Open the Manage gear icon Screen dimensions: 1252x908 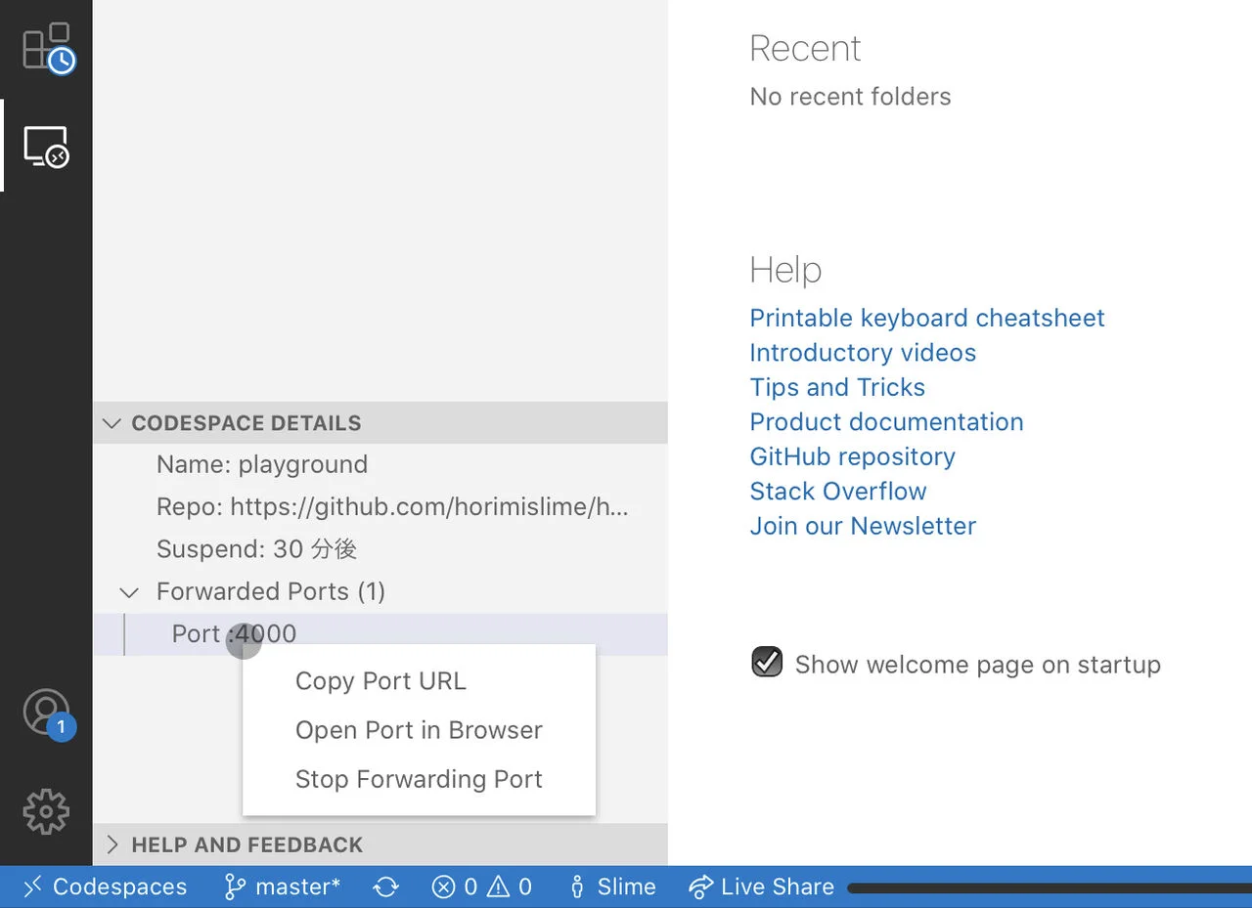46,811
